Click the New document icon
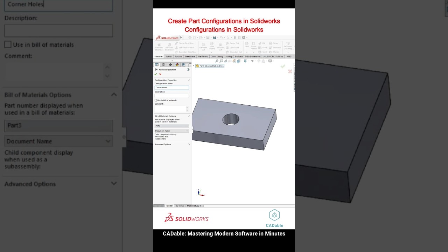The height and width of the screenshot is (252, 448). pos(194,37)
